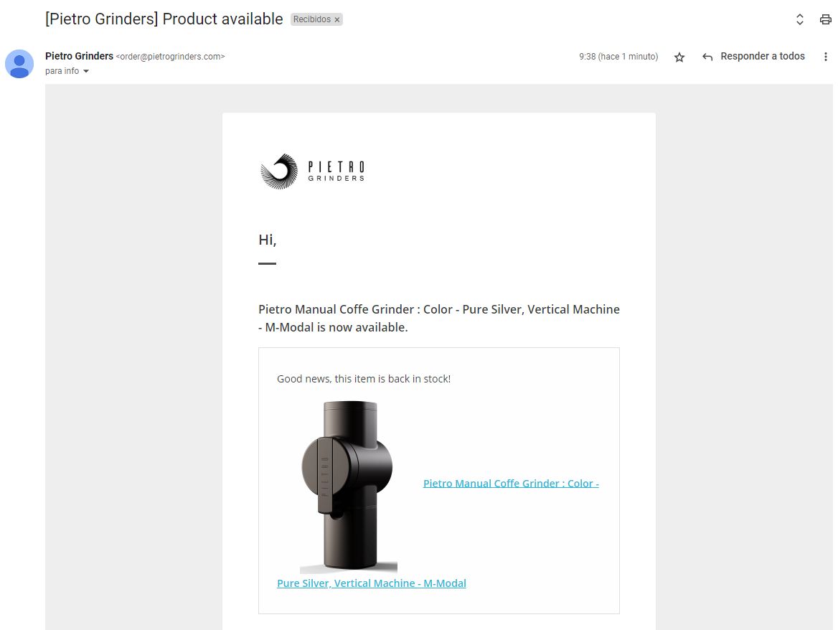
Task: Click the sender's avatar icon
Action: click(x=19, y=64)
